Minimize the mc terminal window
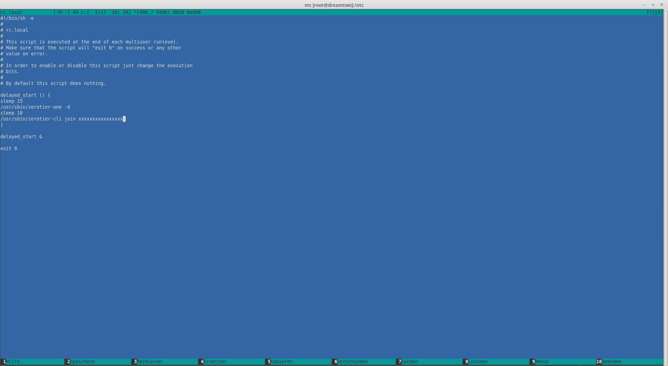Viewport: 668px width, 366px height. click(644, 5)
